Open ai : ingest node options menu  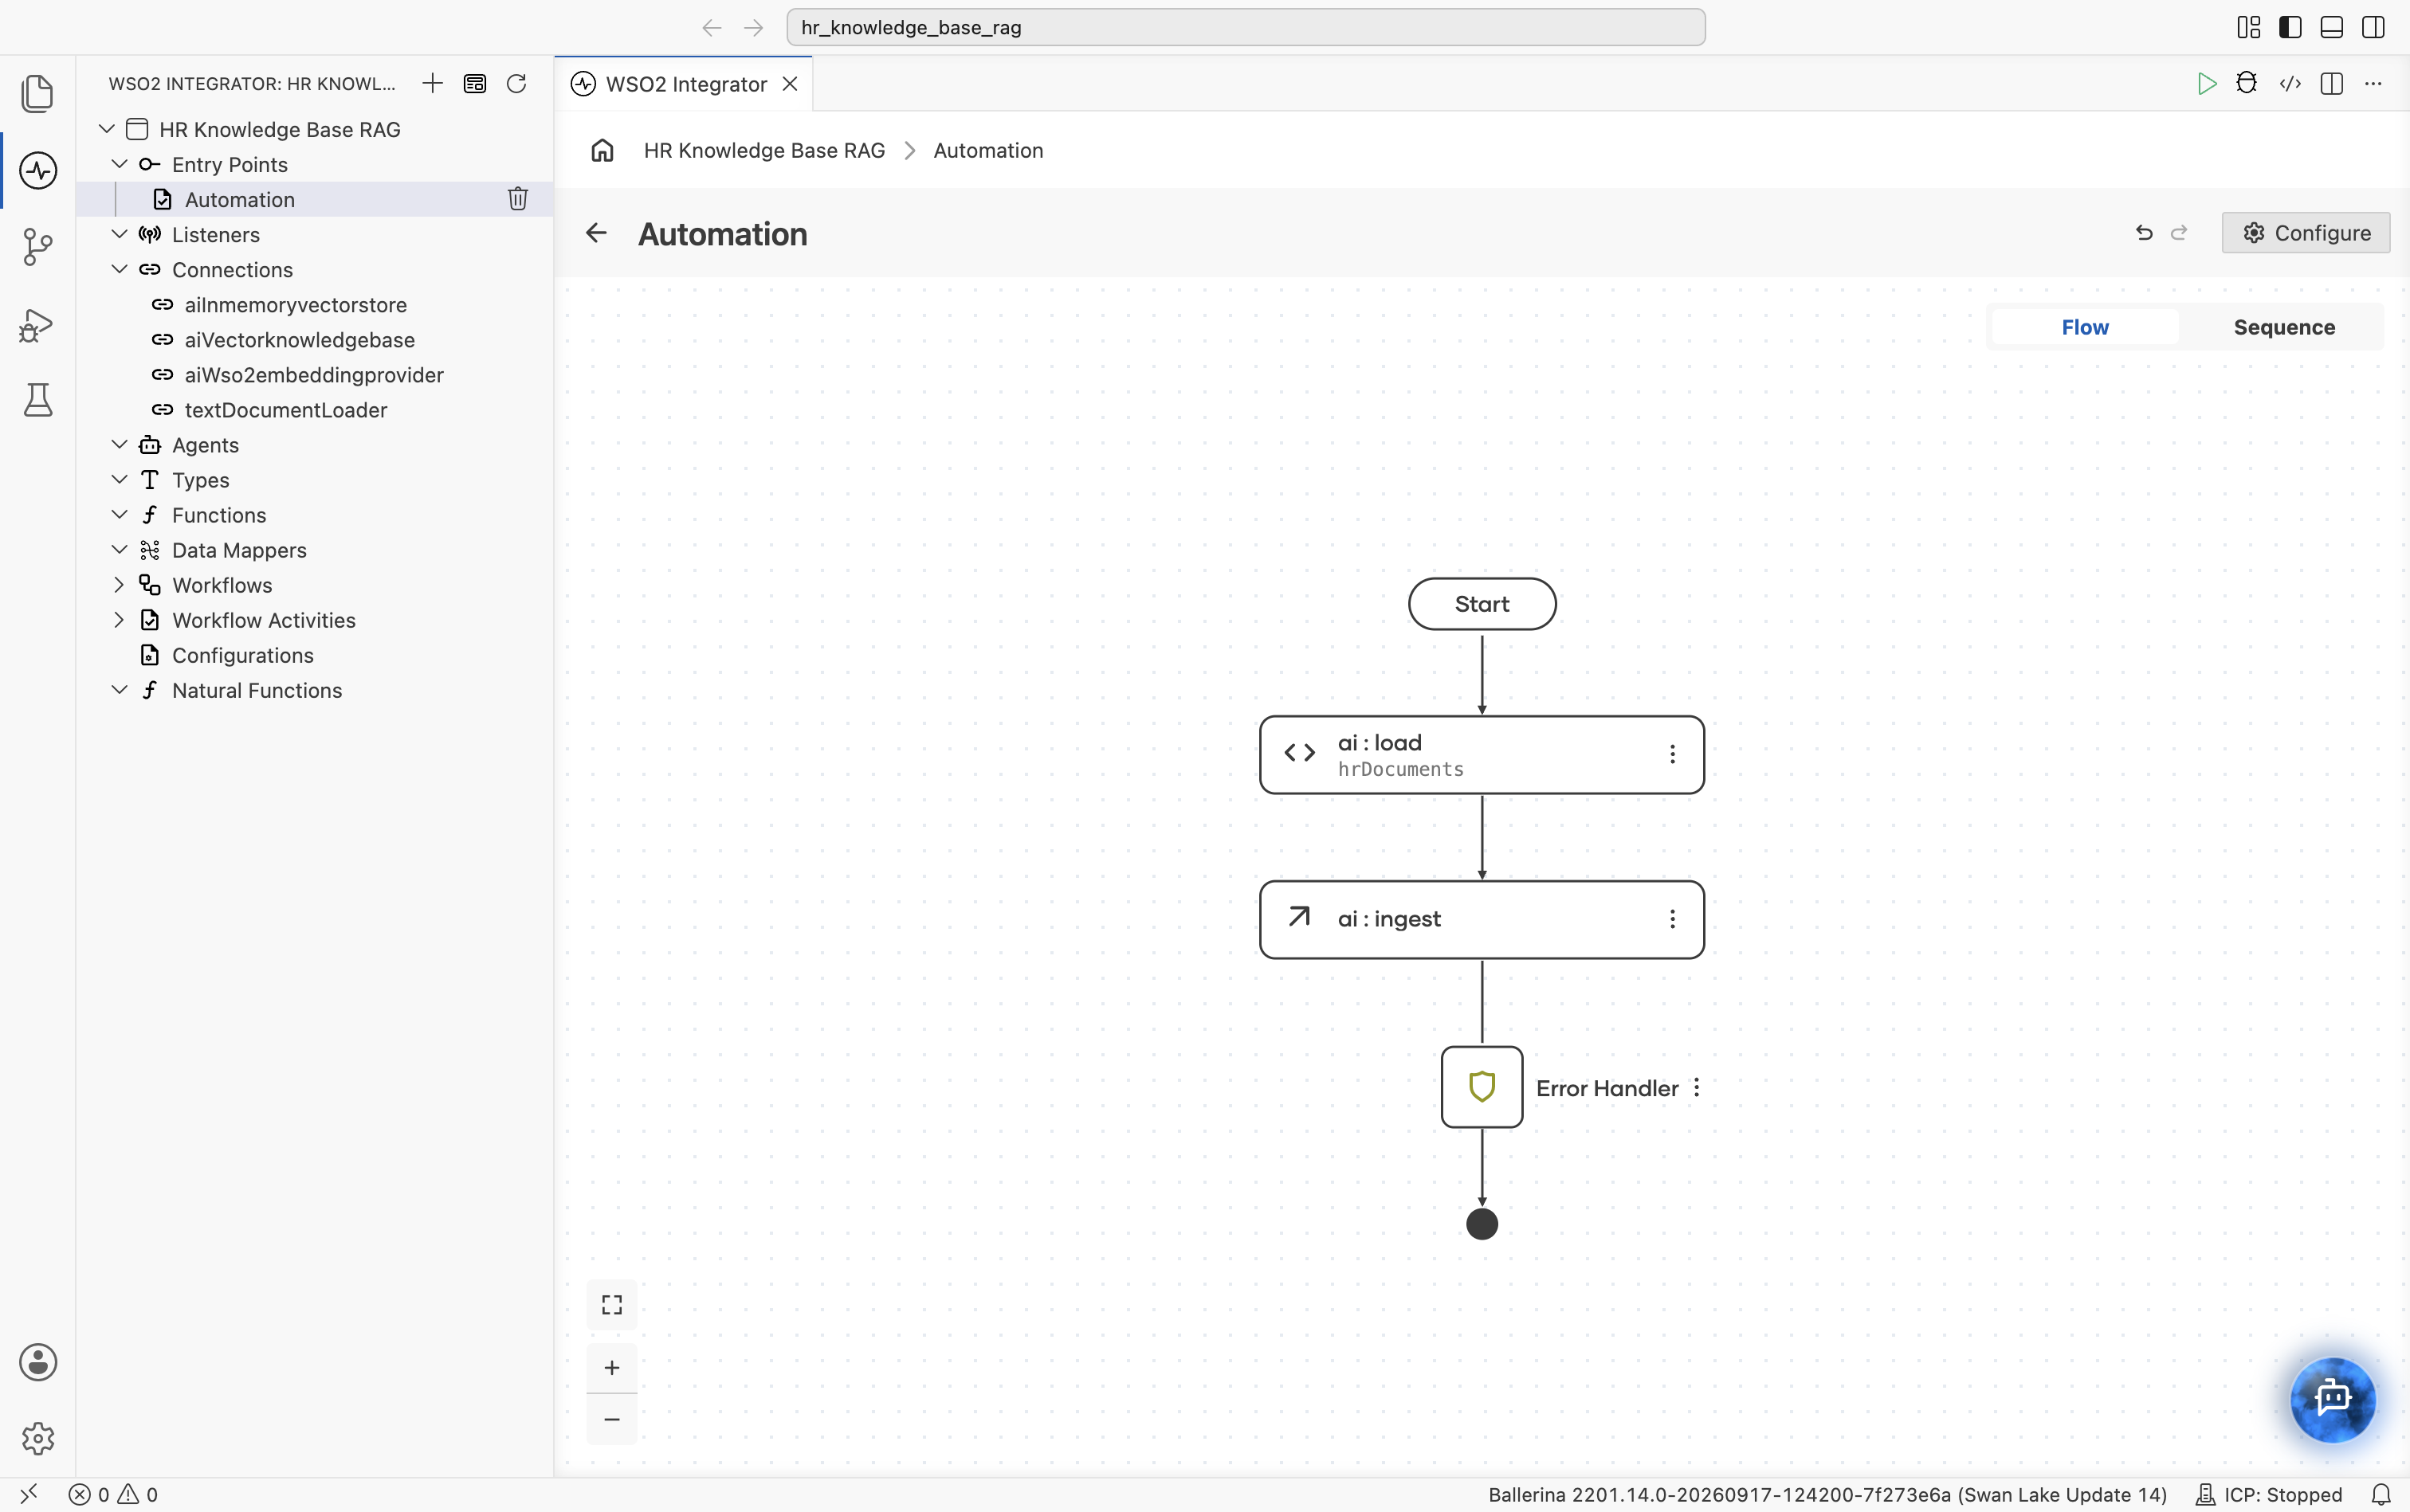tap(1672, 919)
